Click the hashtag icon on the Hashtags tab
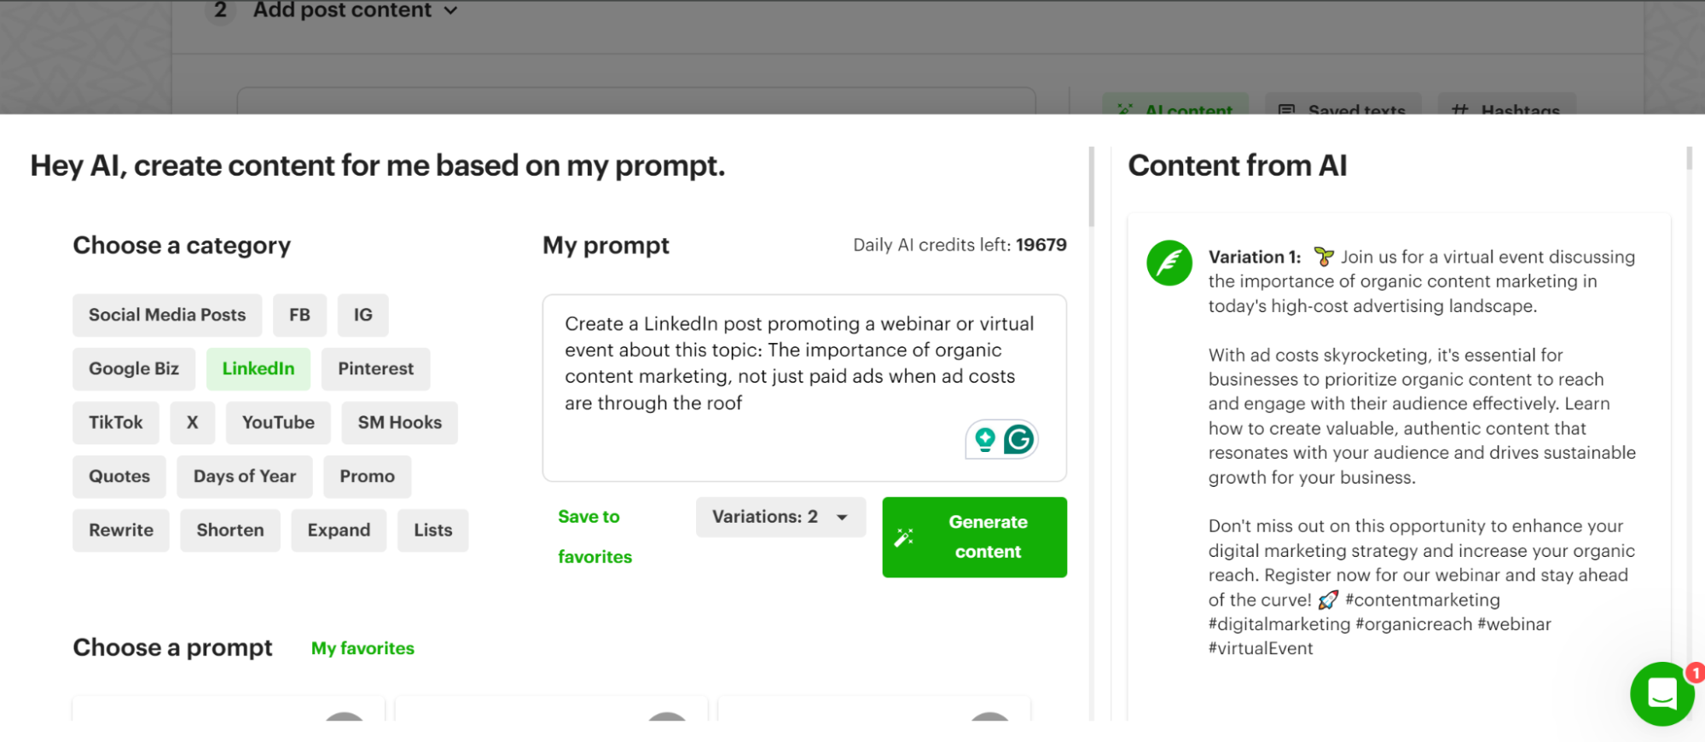 point(1460,111)
